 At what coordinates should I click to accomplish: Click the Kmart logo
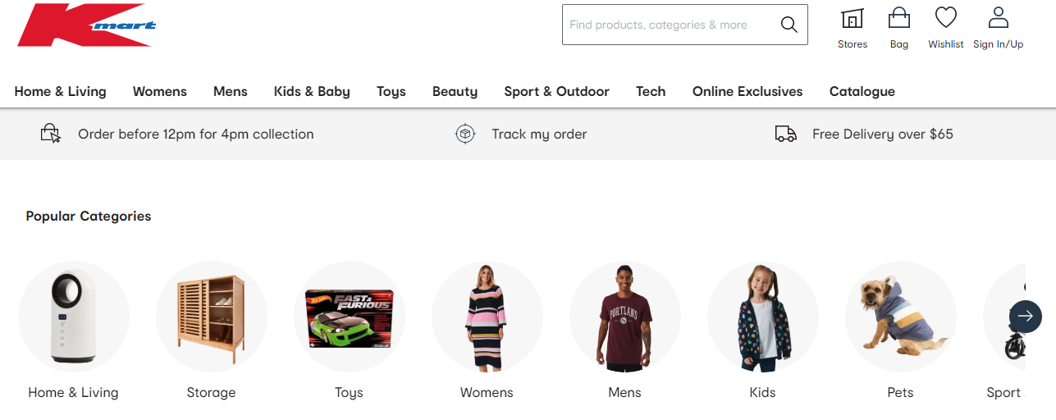85,25
